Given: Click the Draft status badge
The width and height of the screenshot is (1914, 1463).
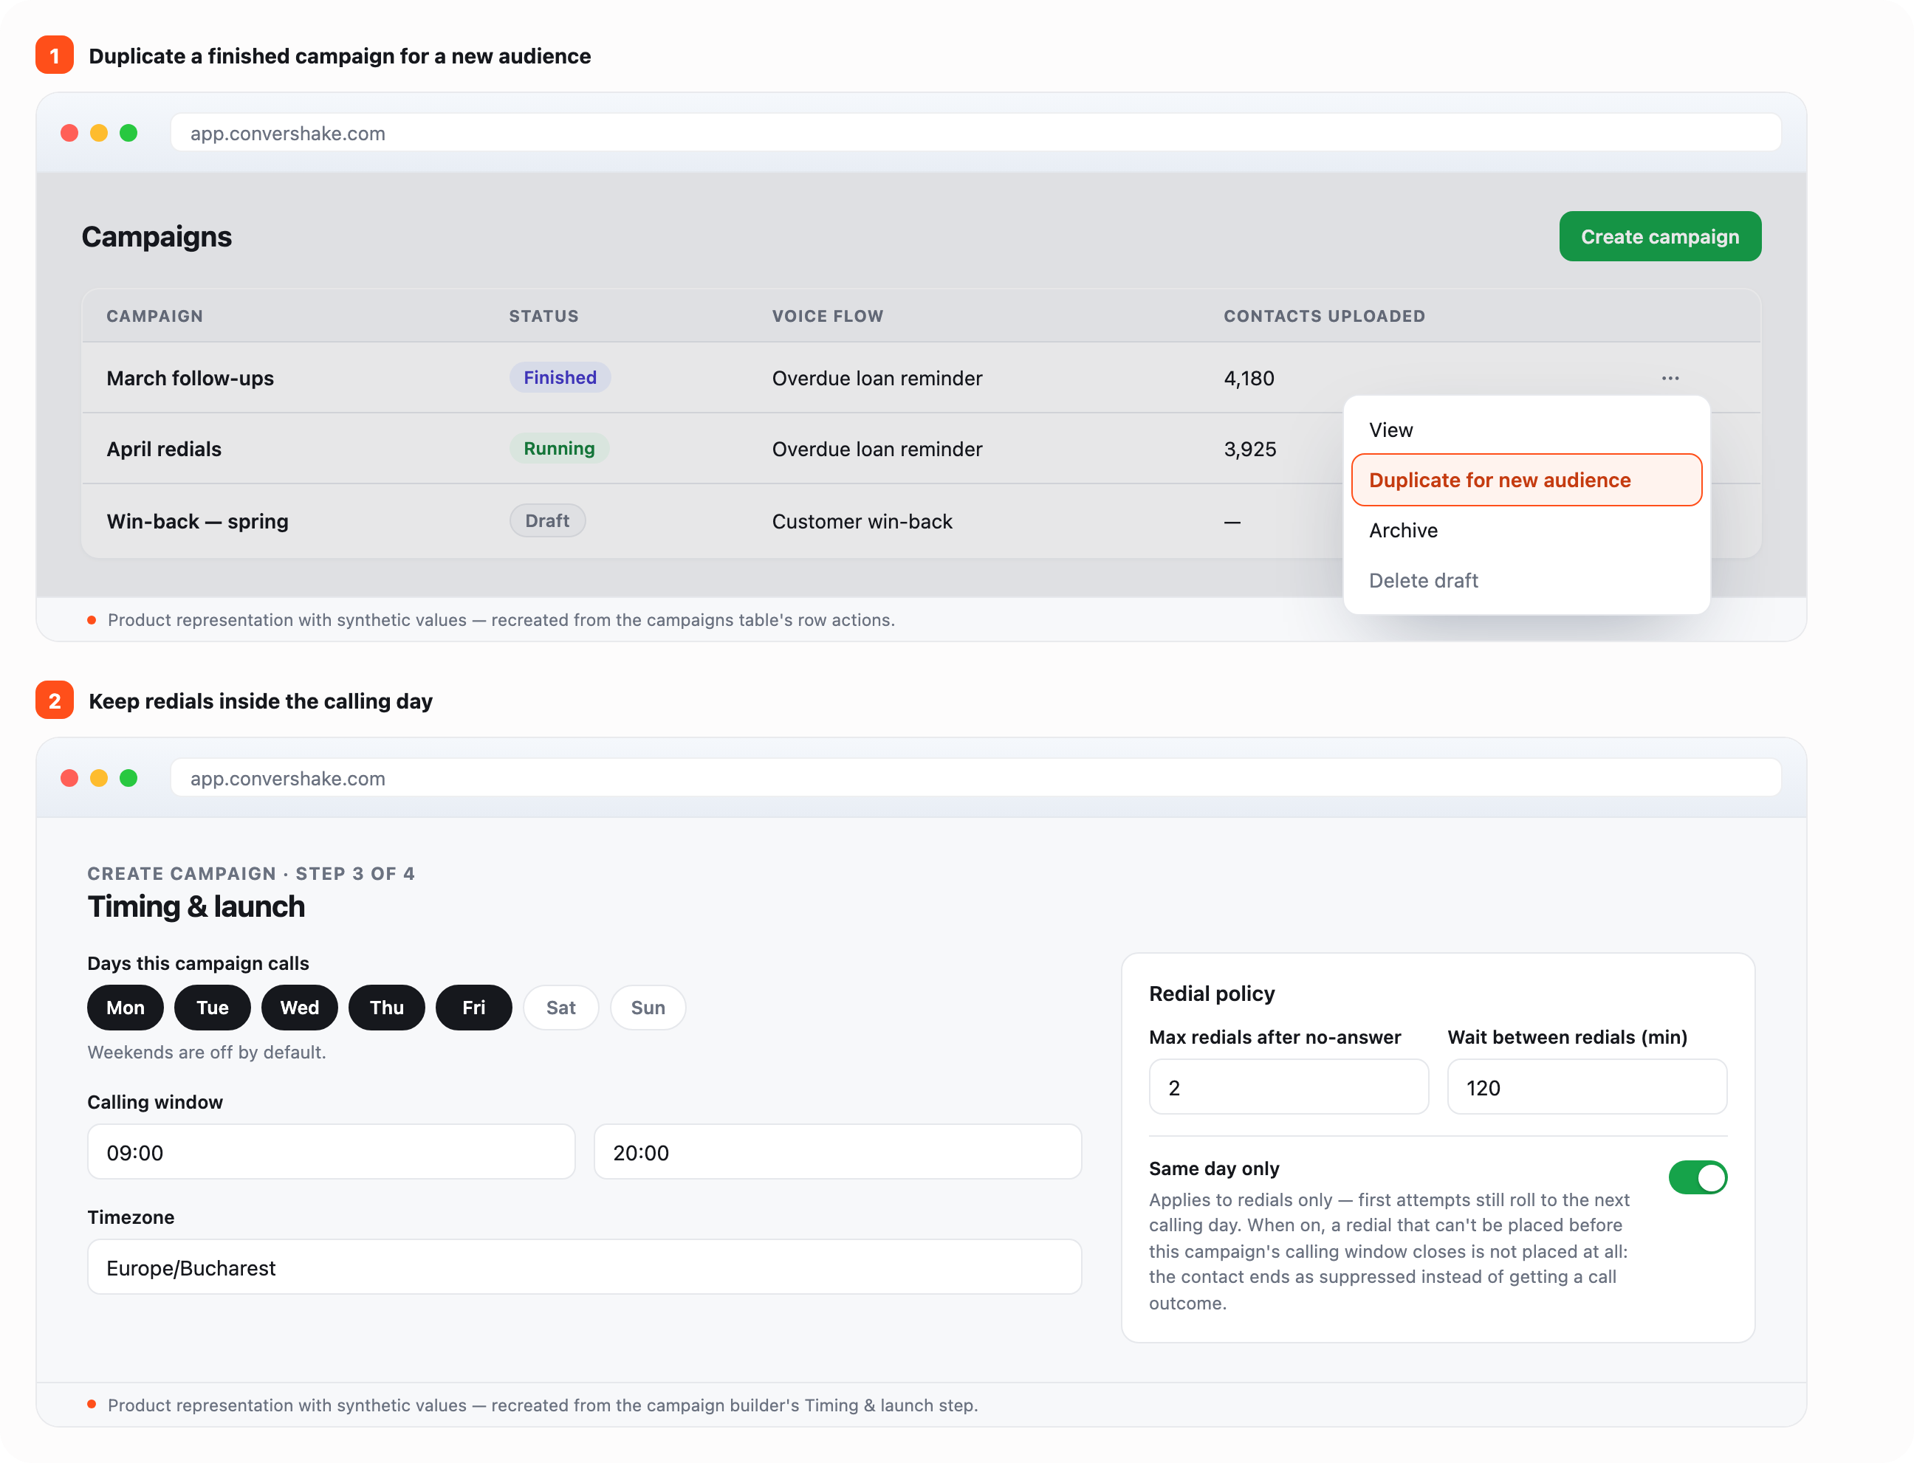Looking at the screenshot, I should click(x=547, y=520).
